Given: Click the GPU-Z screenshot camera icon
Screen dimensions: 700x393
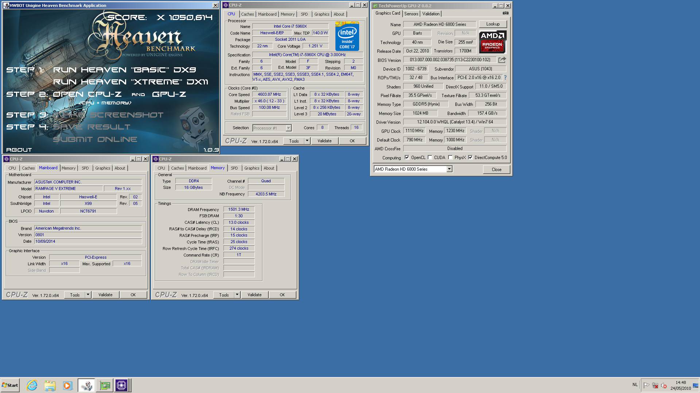Looking at the screenshot, I should (x=505, y=13).
